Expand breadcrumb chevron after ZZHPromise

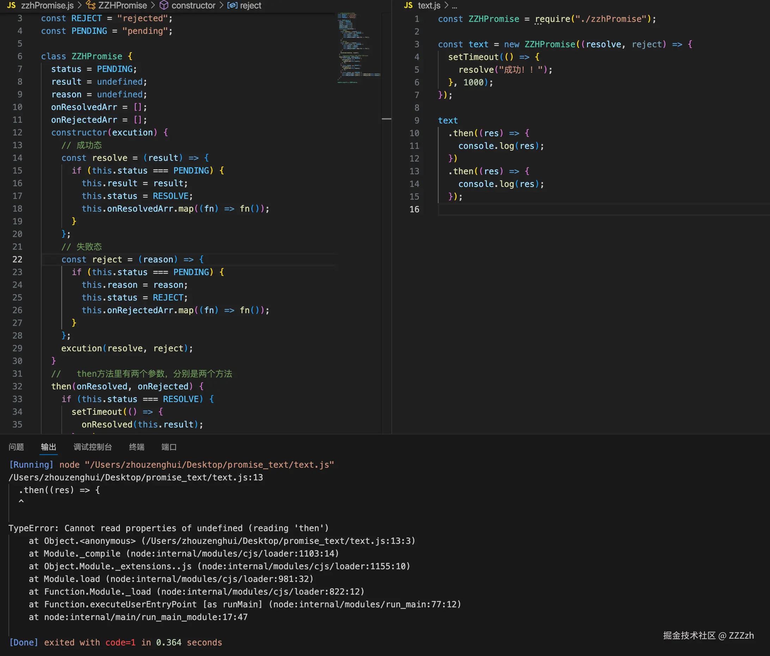pos(153,5)
